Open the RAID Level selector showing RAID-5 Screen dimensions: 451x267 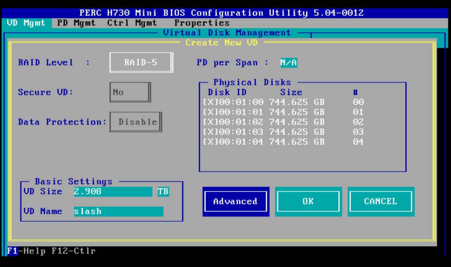[141, 62]
